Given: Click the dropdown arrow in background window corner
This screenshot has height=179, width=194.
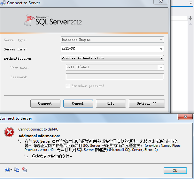Looking at the screenshot, I should pos(191,3).
